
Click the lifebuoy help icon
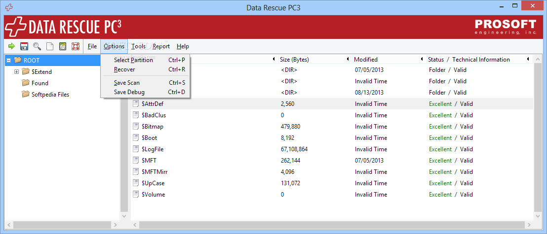pos(76,46)
